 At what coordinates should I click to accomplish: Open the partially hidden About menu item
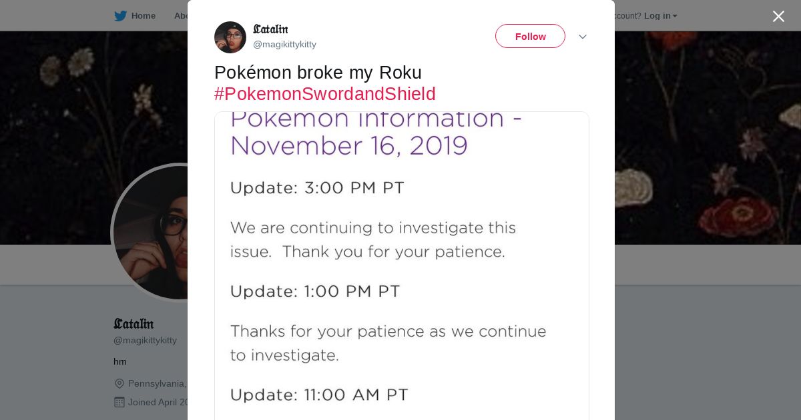[x=180, y=16]
